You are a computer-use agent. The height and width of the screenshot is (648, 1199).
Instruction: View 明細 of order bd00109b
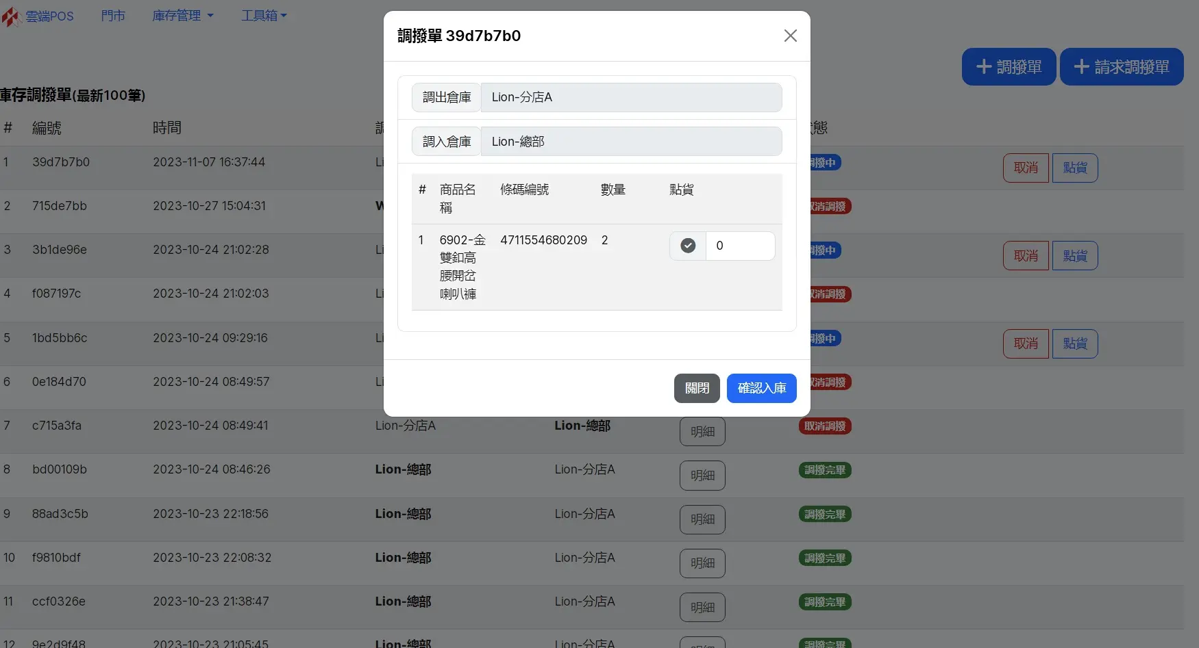pyautogui.click(x=702, y=476)
